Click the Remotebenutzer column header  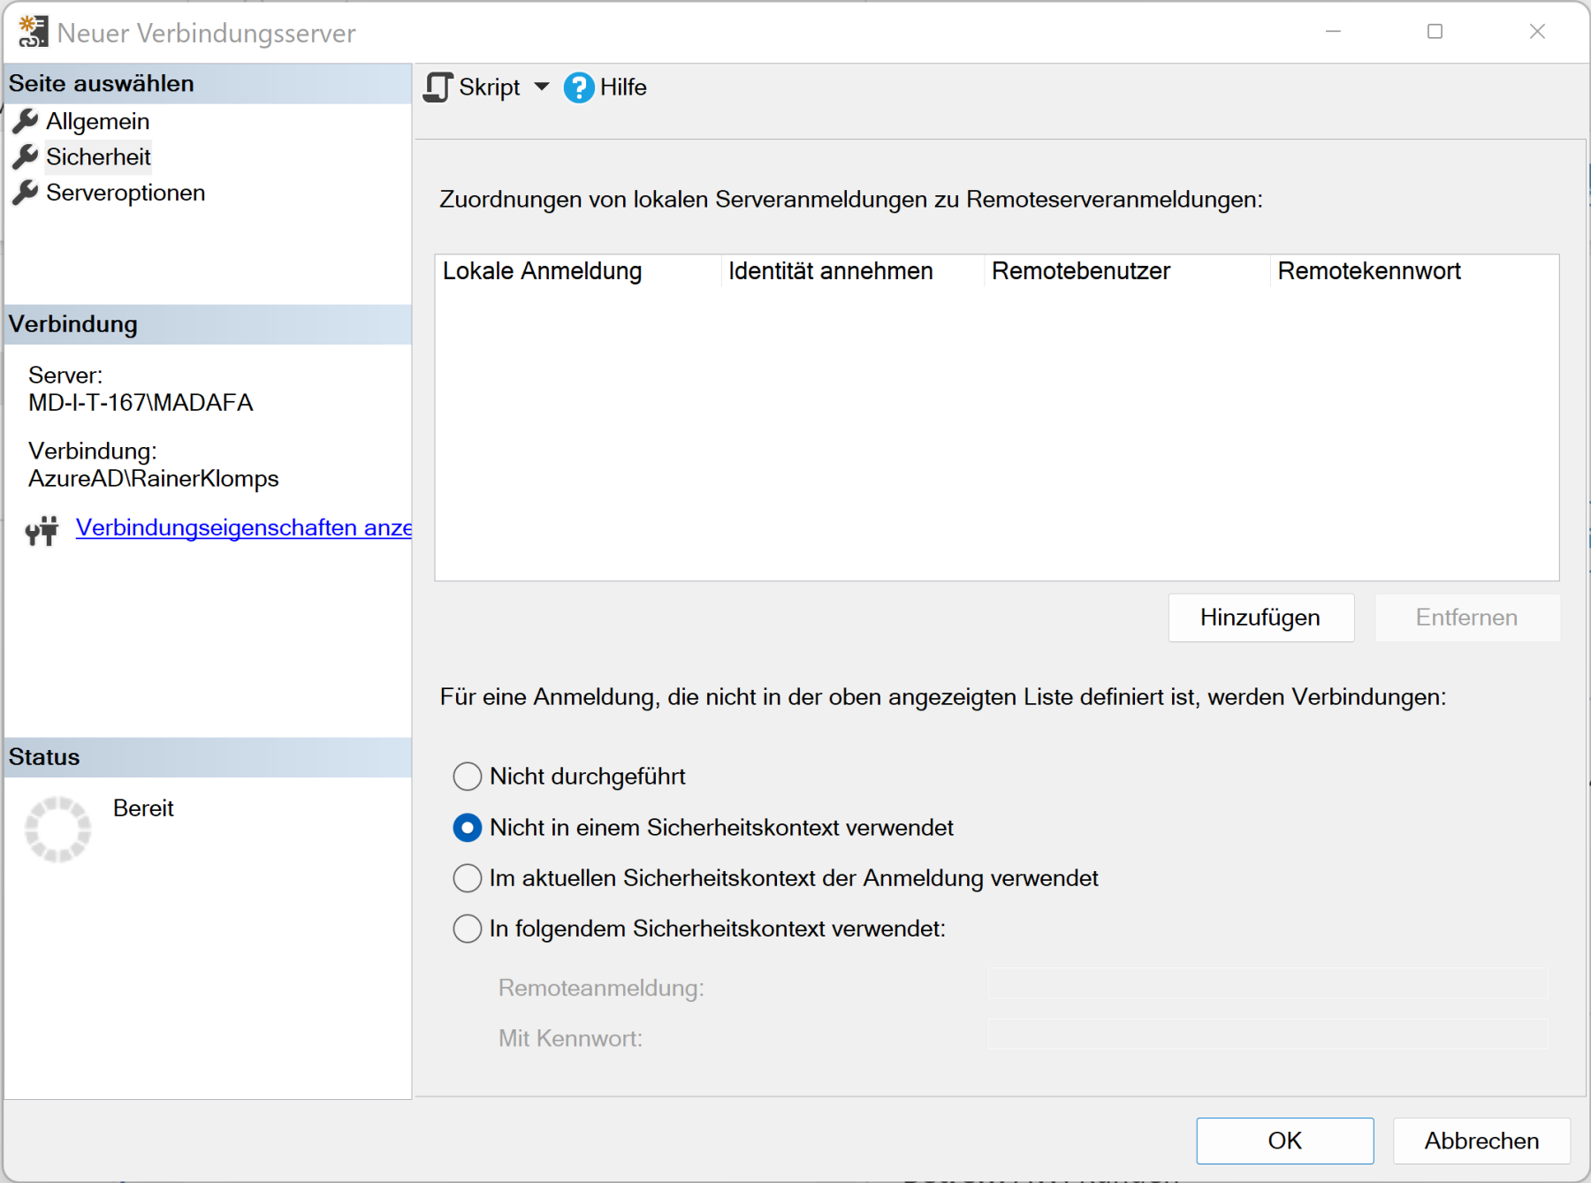(x=1128, y=271)
